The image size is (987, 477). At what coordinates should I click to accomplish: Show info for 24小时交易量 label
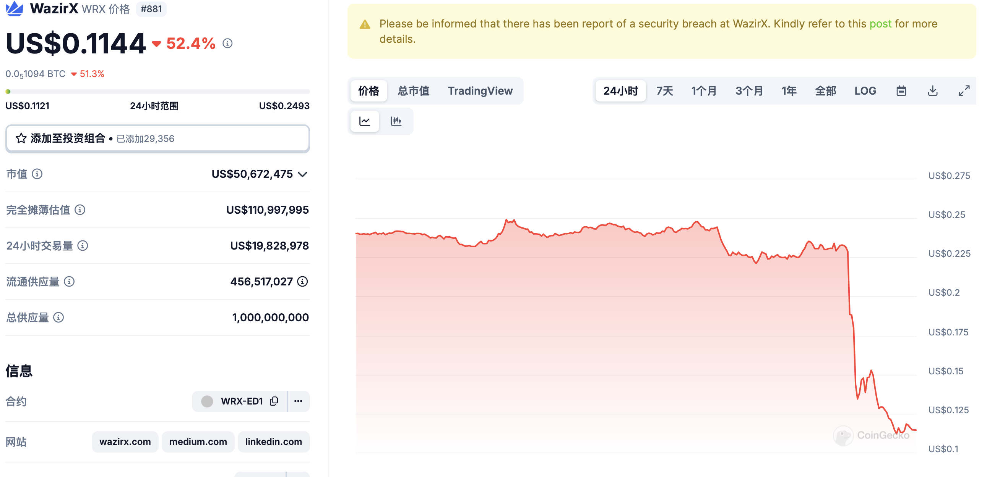(x=83, y=246)
